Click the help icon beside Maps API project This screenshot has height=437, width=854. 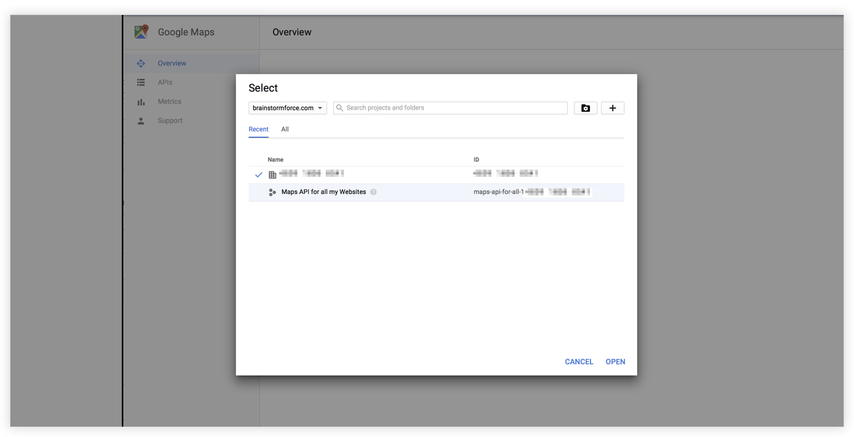(x=373, y=192)
